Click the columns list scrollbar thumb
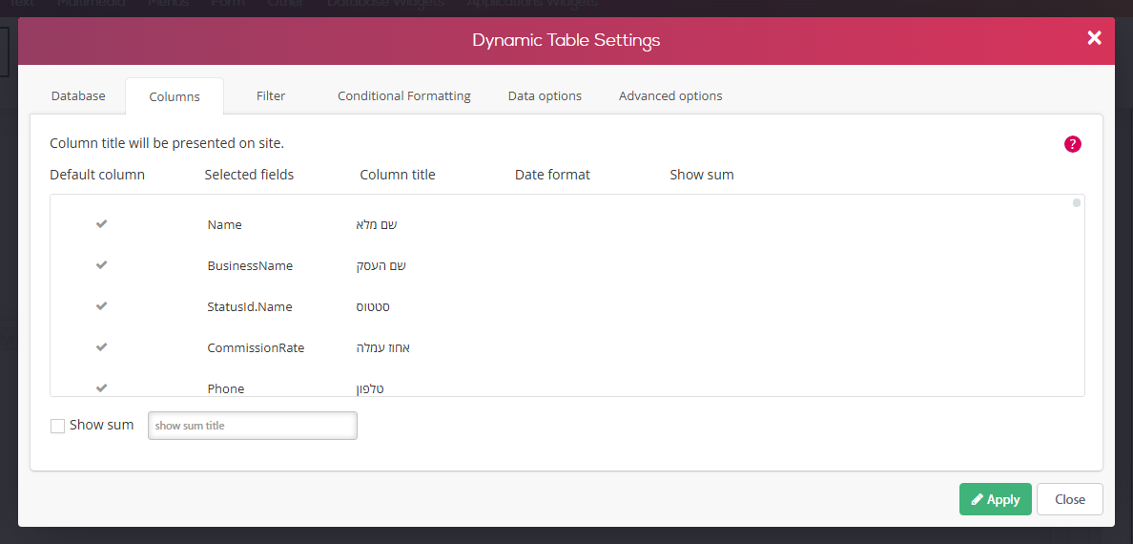 (x=1077, y=203)
